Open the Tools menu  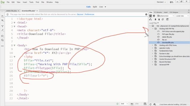[31, 2]
